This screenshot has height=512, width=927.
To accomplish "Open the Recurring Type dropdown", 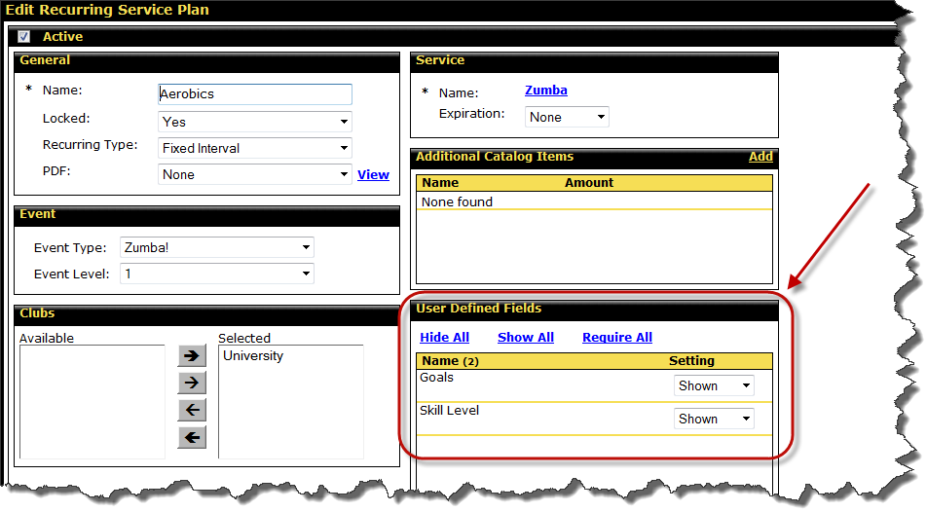I will 255,148.
